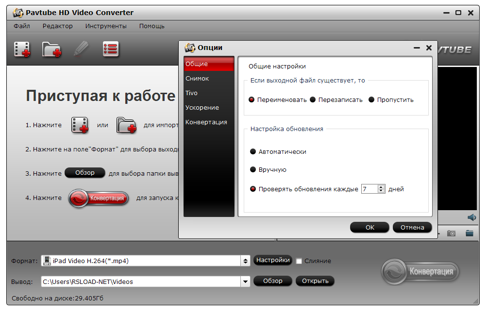Screen dimensions: 487x315
Task: Click the Add Video toolbar icon
Action: coord(22,50)
